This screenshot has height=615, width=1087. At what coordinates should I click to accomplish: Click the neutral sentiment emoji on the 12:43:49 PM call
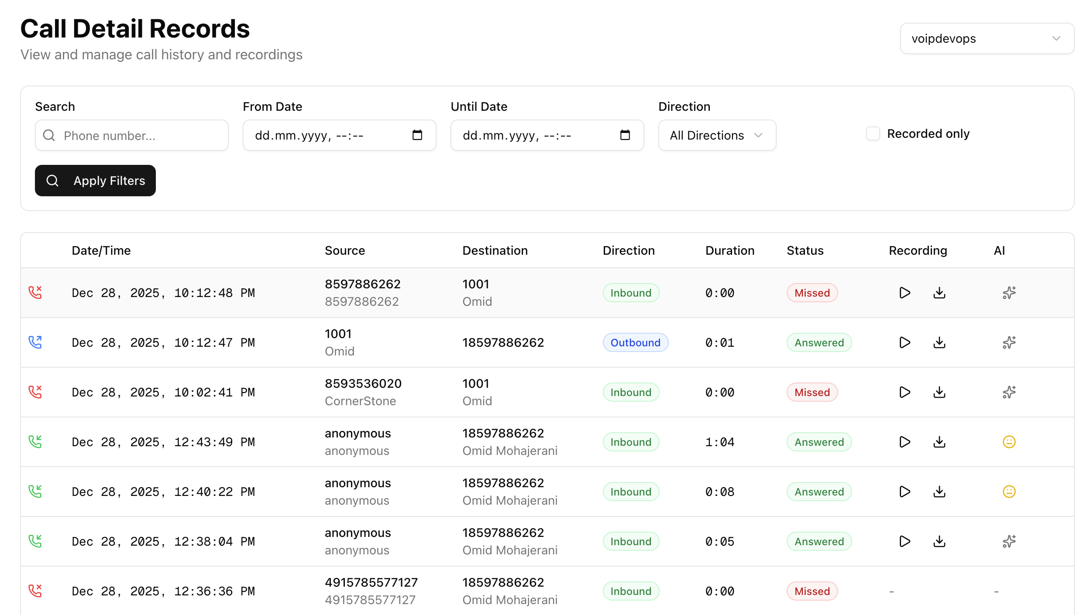point(1009,441)
